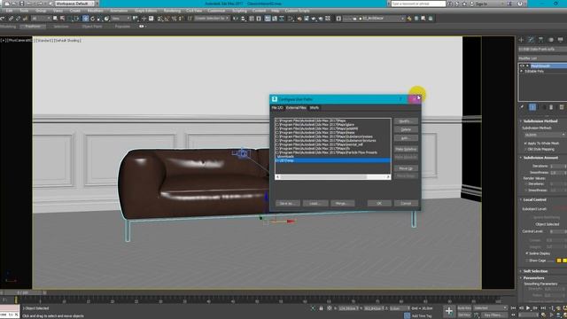Image resolution: width=567 pixels, height=319 pixels.
Task: Open the Workspace: Default dropdown
Action: point(74,4)
